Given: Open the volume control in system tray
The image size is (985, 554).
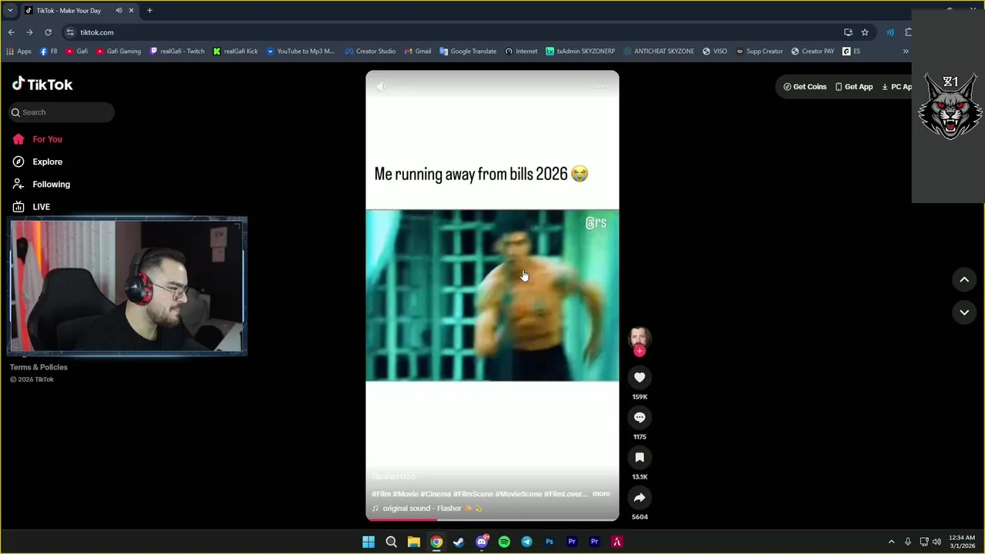Looking at the screenshot, I should click(937, 542).
